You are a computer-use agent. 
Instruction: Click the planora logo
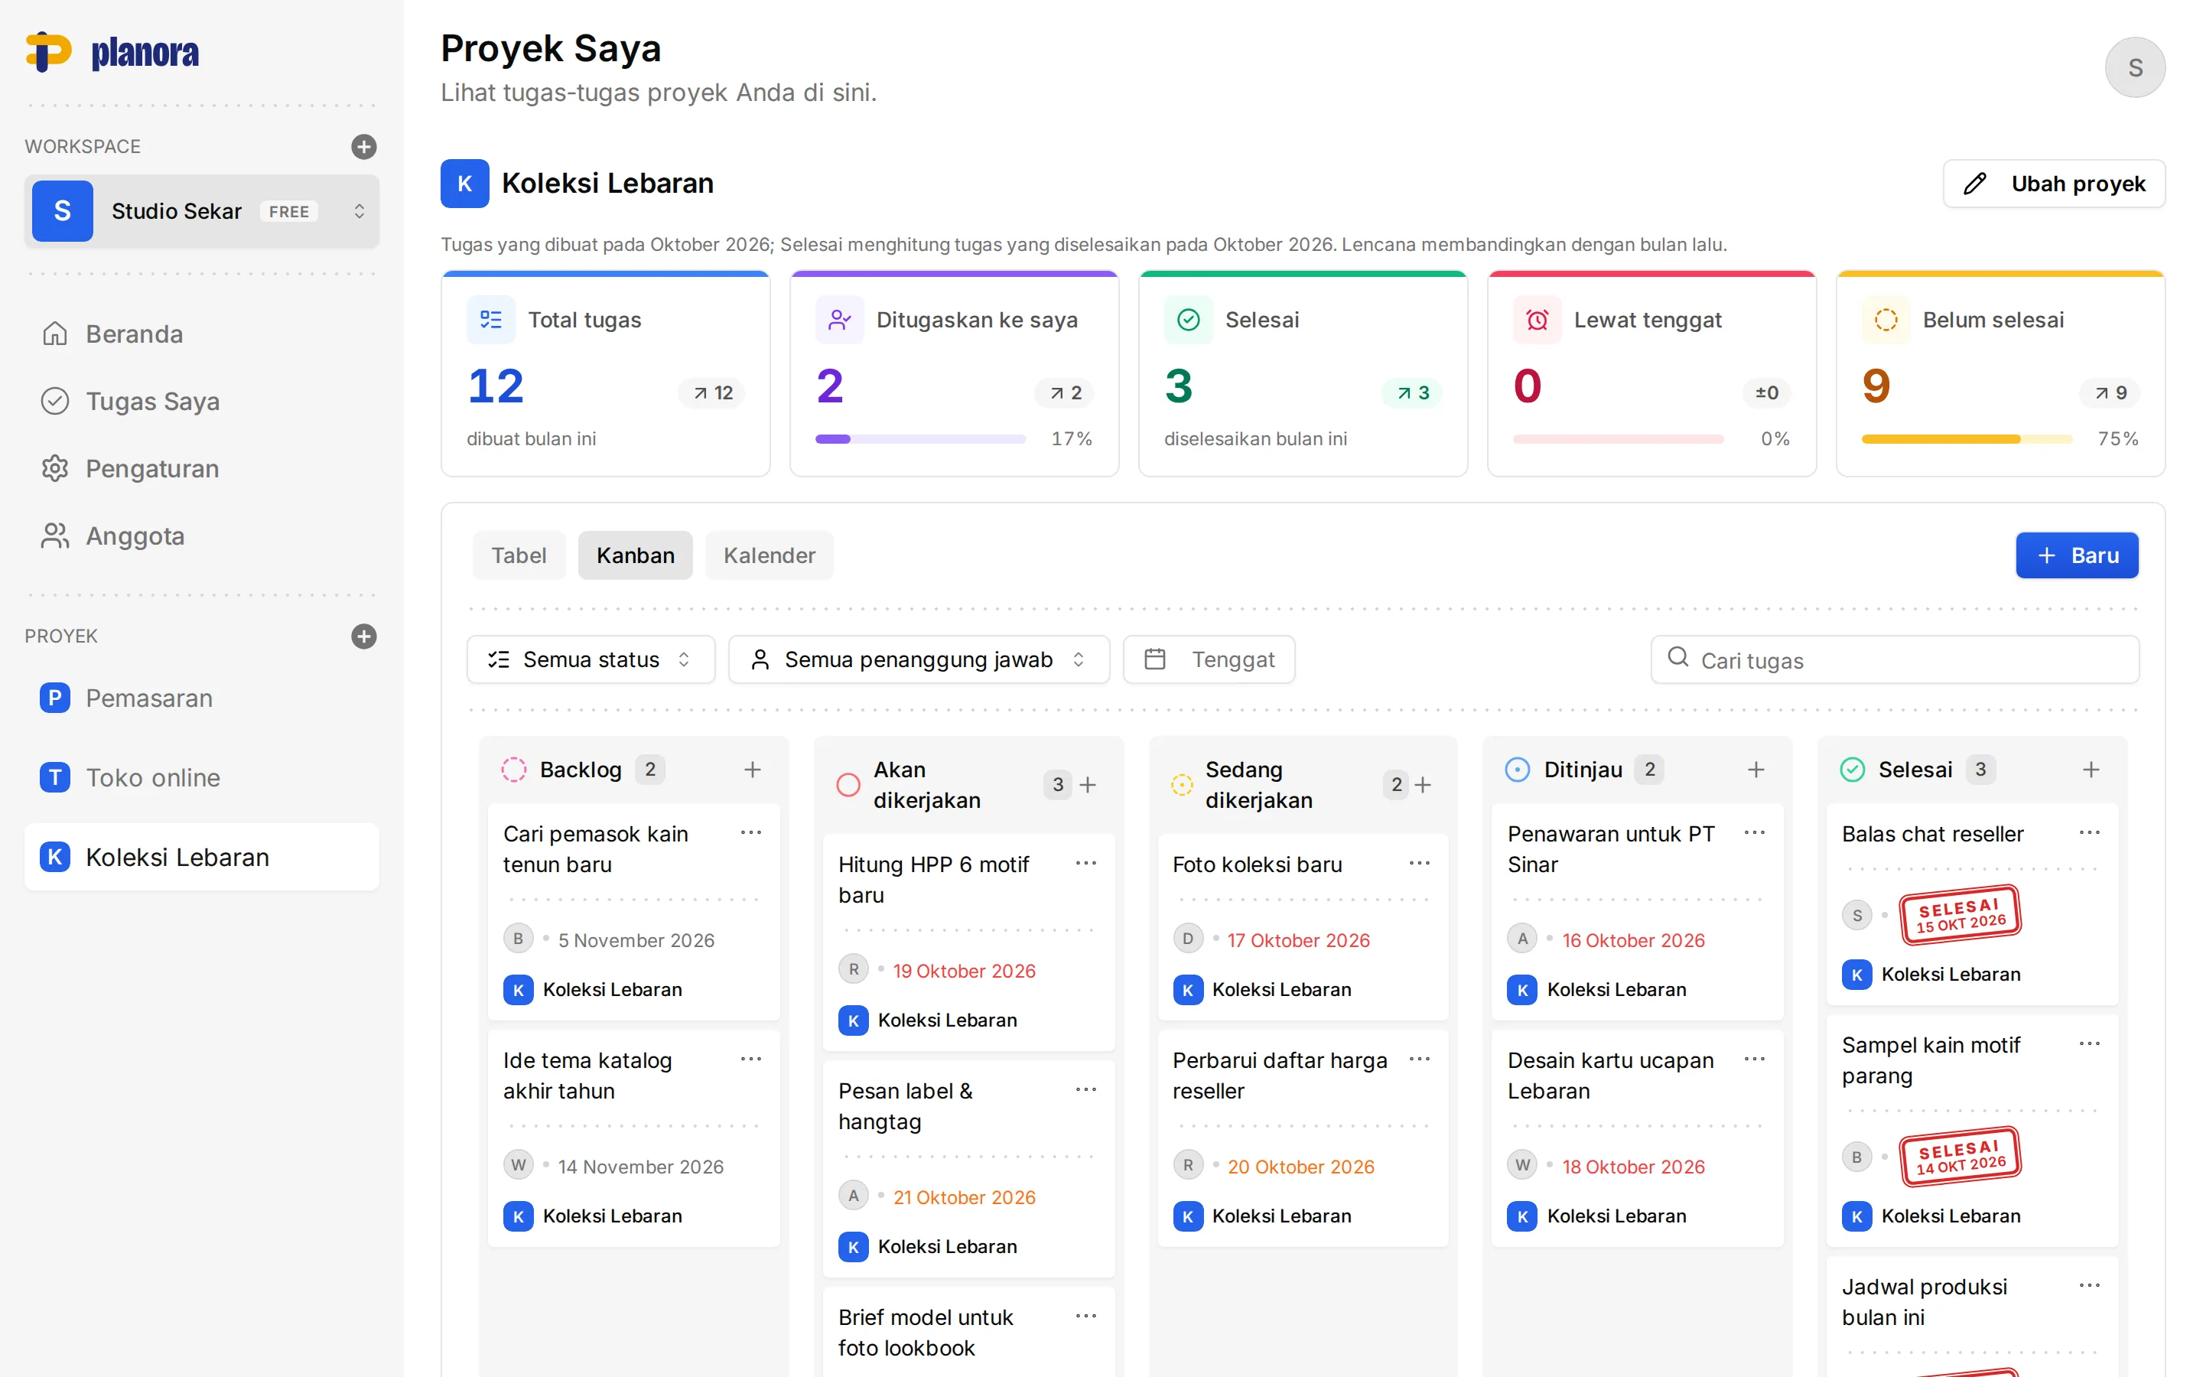click(x=113, y=52)
